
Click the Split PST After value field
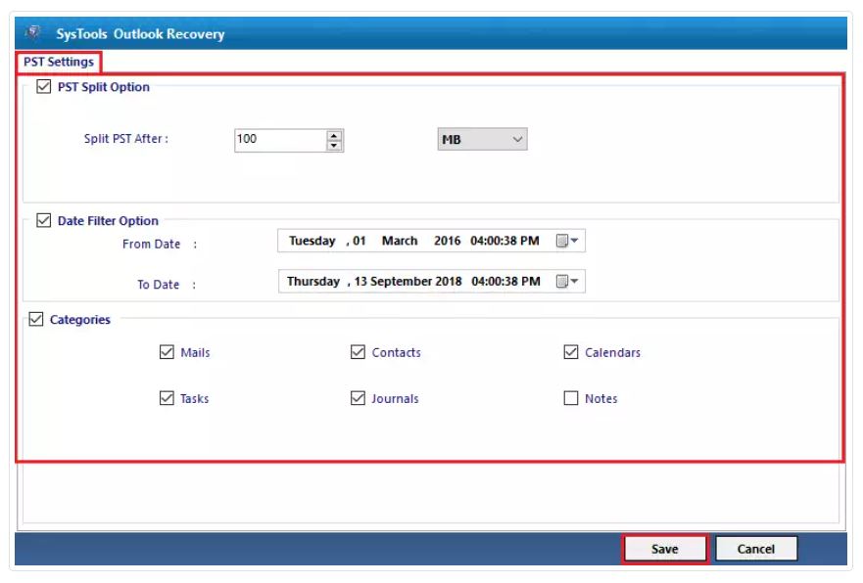pos(280,140)
